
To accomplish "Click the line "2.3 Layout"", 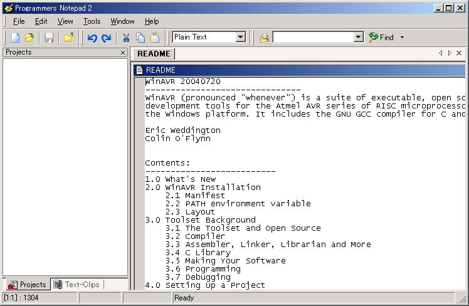I will 190,212.
